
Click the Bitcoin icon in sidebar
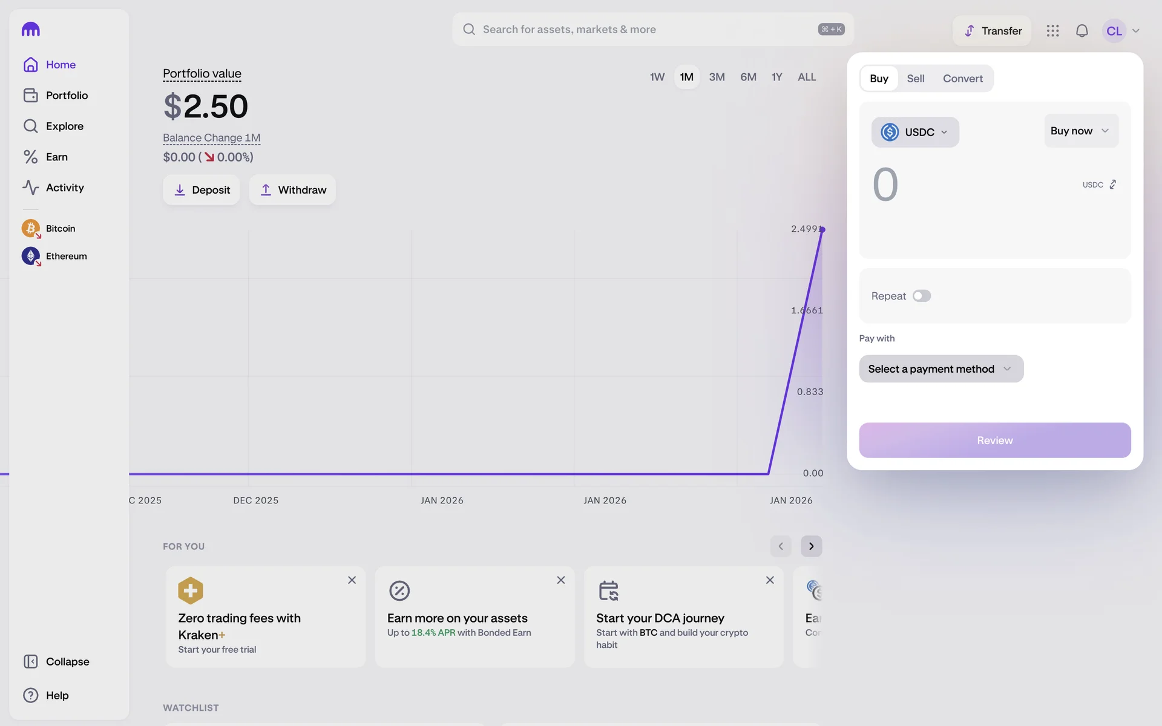[x=31, y=228]
